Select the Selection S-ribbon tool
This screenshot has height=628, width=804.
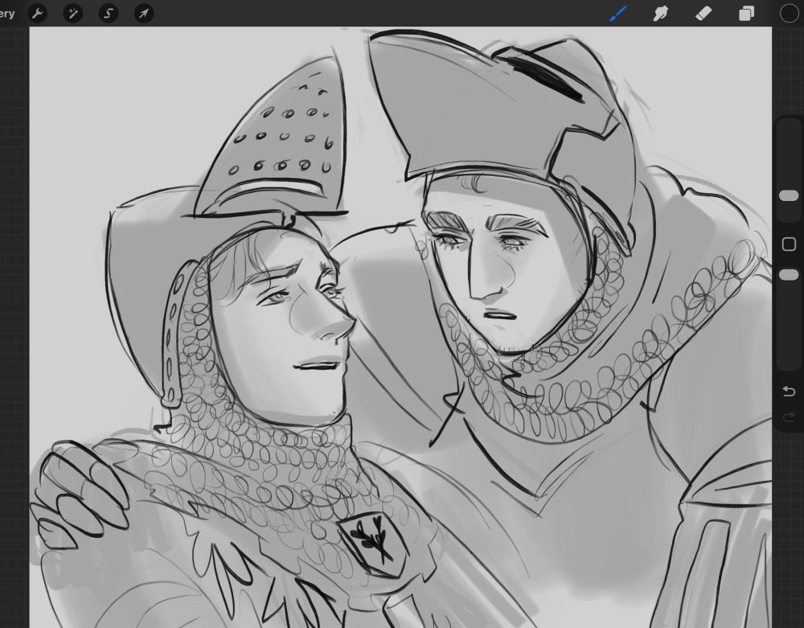click(109, 14)
